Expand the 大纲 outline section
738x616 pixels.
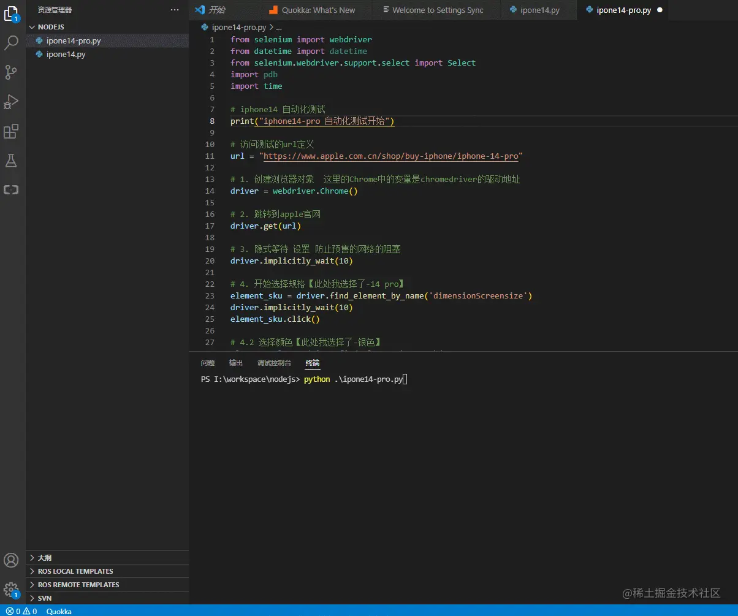pyautogui.click(x=107, y=558)
